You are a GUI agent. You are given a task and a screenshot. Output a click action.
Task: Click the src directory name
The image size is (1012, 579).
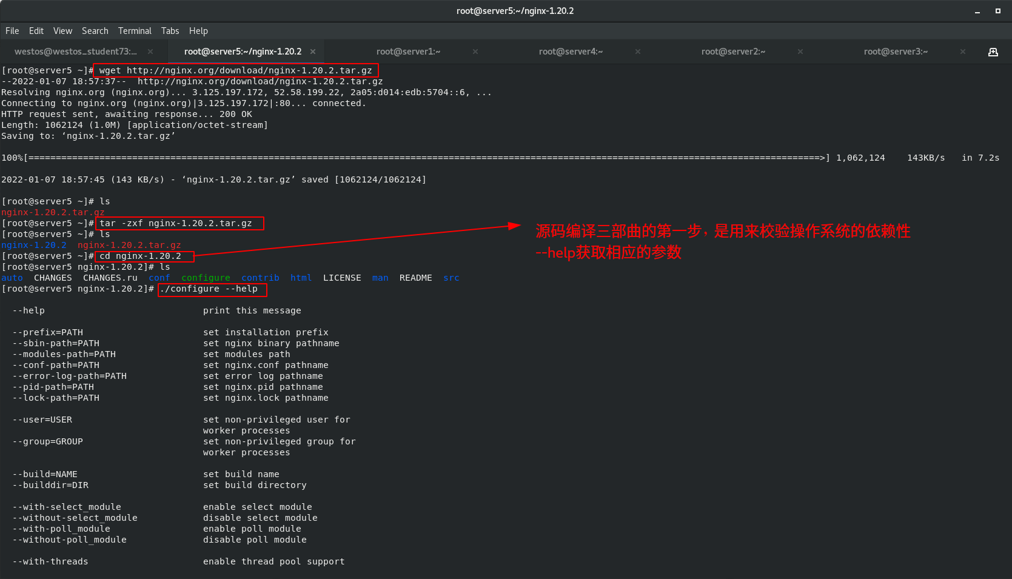[x=451, y=278]
